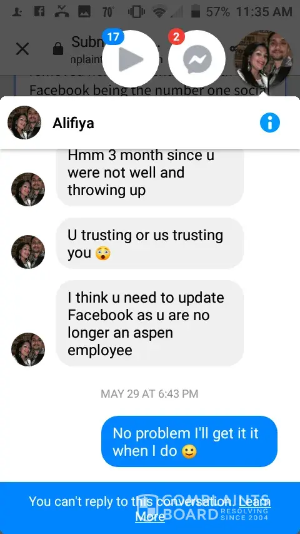Screen dimensions: 300x534
Task: Tap the lock security icon
Action: pos(58,50)
